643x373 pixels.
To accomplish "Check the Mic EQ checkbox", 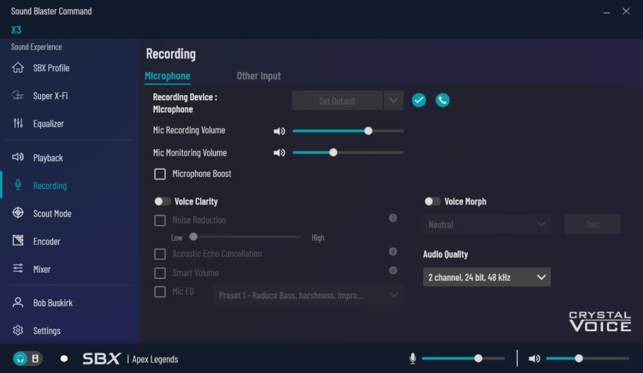I will [160, 292].
